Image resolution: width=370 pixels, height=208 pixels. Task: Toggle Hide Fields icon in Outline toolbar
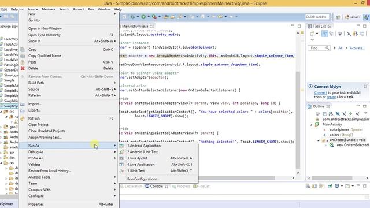338,114
